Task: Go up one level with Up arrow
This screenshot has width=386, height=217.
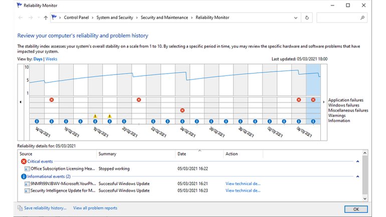Action: [46, 17]
